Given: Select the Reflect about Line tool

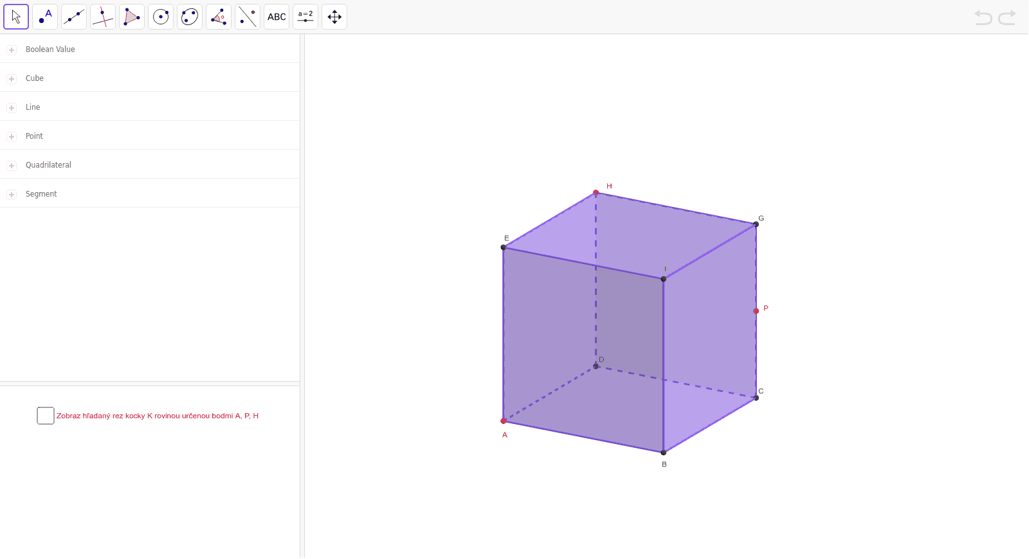Looking at the screenshot, I should [x=248, y=17].
